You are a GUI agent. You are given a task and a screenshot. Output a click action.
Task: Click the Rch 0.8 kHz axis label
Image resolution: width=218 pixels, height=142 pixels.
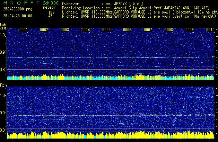click(3, 130)
